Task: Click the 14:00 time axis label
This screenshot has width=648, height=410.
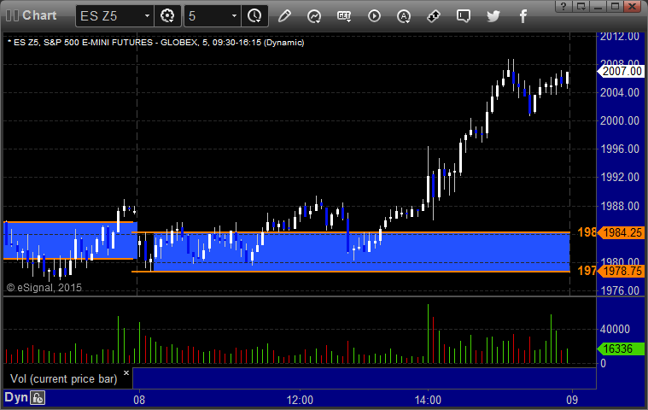Action: [428, 400]
